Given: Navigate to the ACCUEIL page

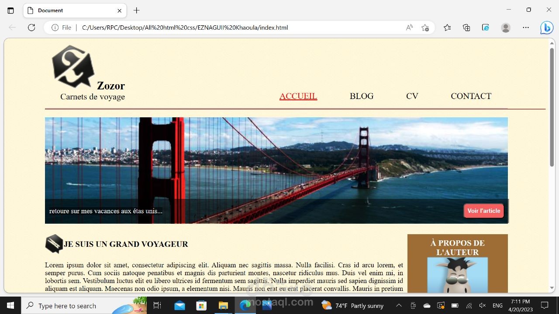Looking at the screenshot, I should click(x=298, y=96).
